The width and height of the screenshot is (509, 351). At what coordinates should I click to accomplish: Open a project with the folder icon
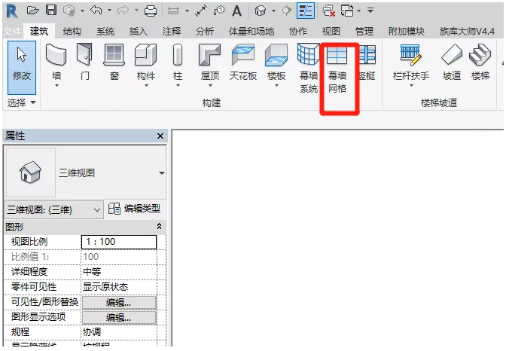click(x=33, y=11)
